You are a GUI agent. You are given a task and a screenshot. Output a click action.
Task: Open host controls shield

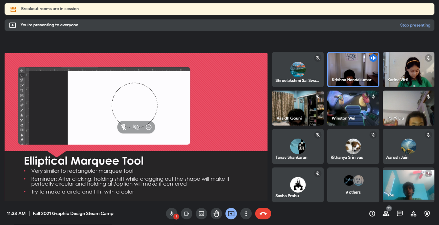(427, 214)
